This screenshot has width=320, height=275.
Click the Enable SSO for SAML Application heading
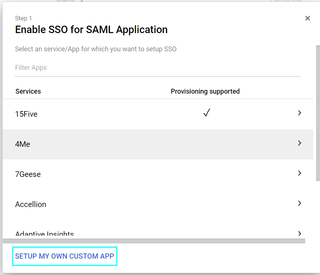click(91, 30)
